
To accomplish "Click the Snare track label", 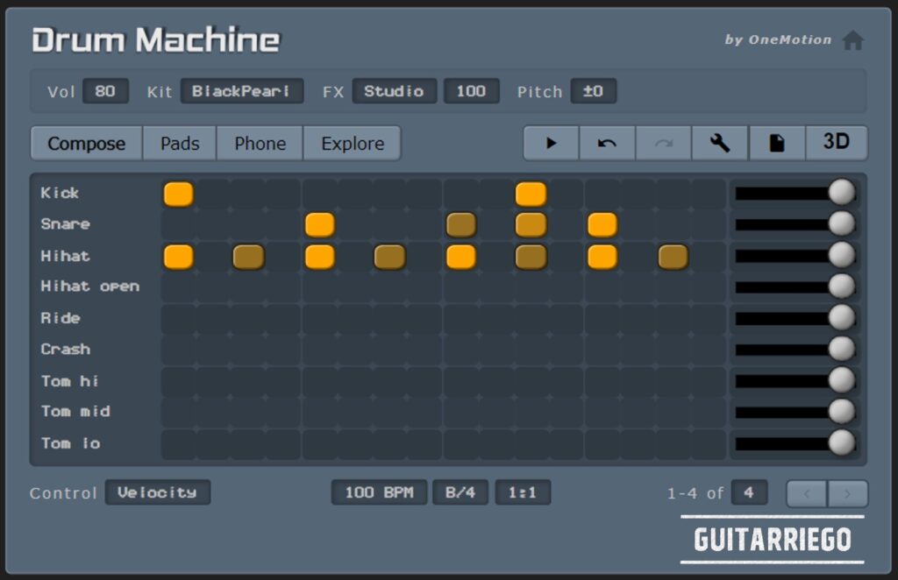I will (x=65, y=223).
